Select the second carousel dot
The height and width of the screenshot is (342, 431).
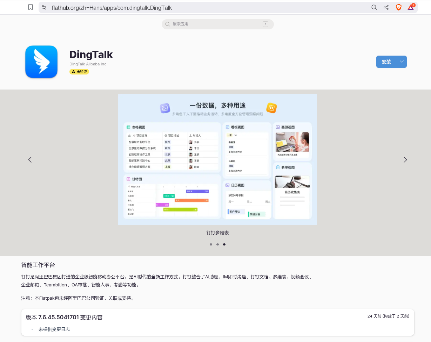pyautogui.click(x=217, y=244)
